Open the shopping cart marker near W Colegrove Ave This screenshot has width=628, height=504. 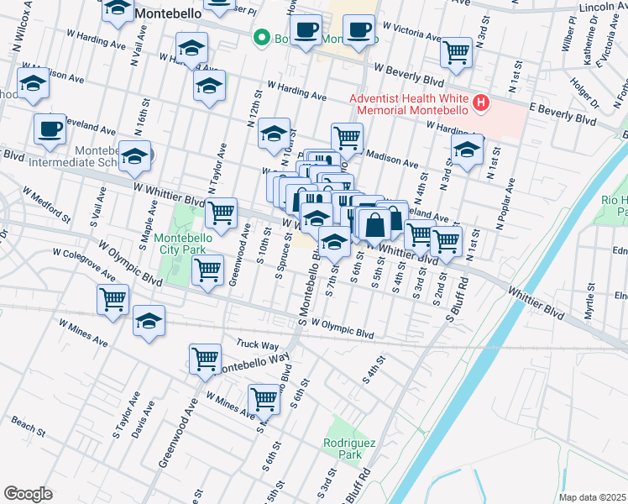113,303
